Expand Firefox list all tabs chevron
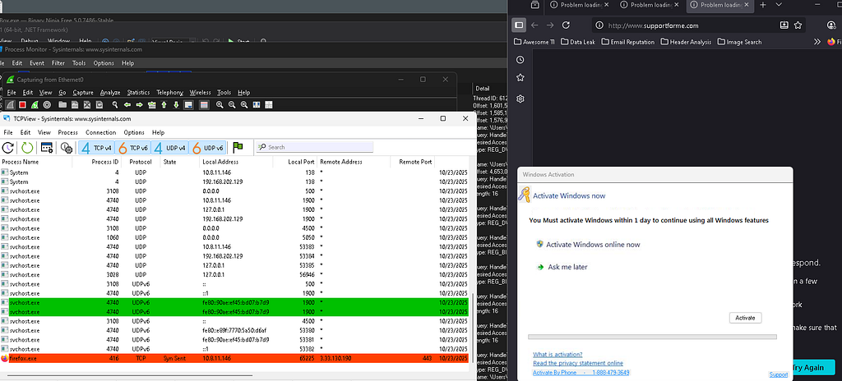The image size is (842, 381). coord(779,5)
